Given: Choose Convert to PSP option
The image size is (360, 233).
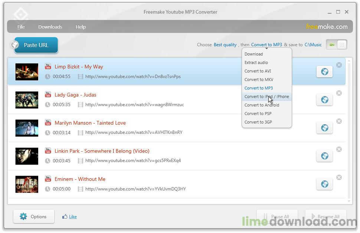Looking at the screenshot, I should coord(267,114).
